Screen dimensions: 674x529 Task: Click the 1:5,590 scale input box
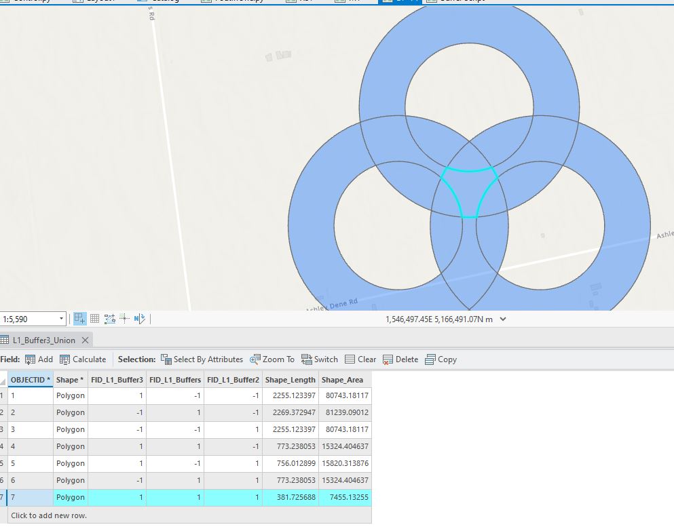29,319
